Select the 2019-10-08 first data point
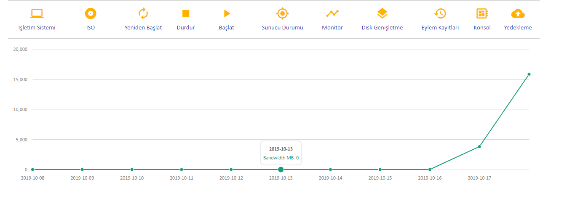The width and height of the screenshot is (575, 220). coord(32,170)
